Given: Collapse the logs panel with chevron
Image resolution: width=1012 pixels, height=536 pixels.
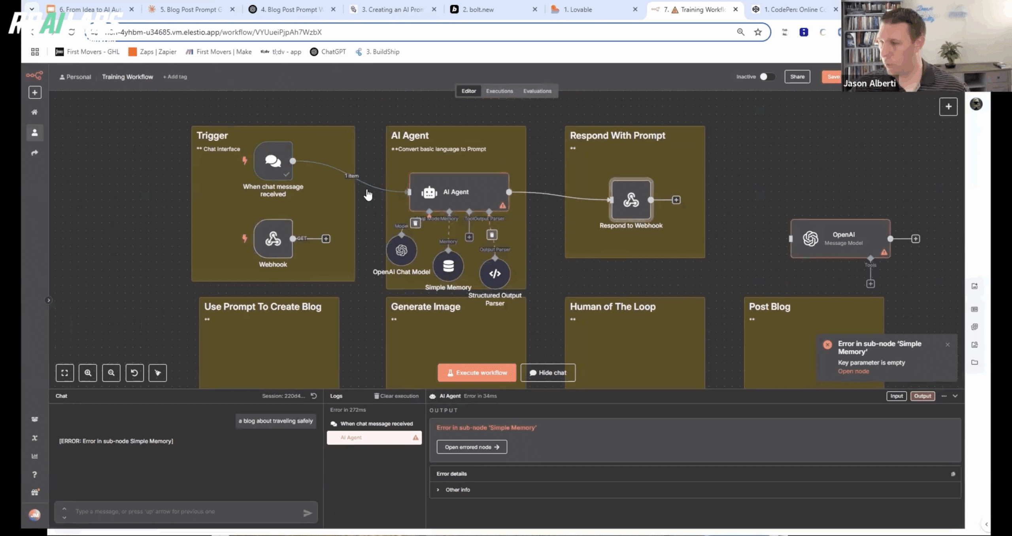Looking at the screenshot, I should (955, 396).
